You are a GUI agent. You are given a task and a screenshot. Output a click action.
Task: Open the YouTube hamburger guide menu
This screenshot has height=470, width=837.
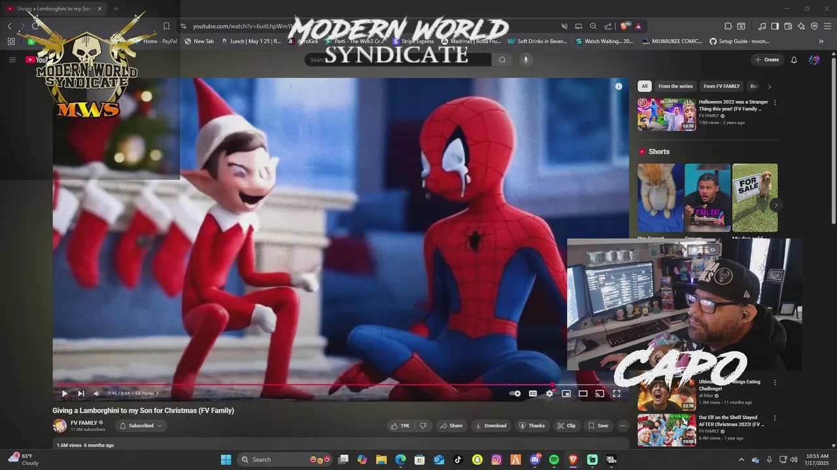[12, 59]
